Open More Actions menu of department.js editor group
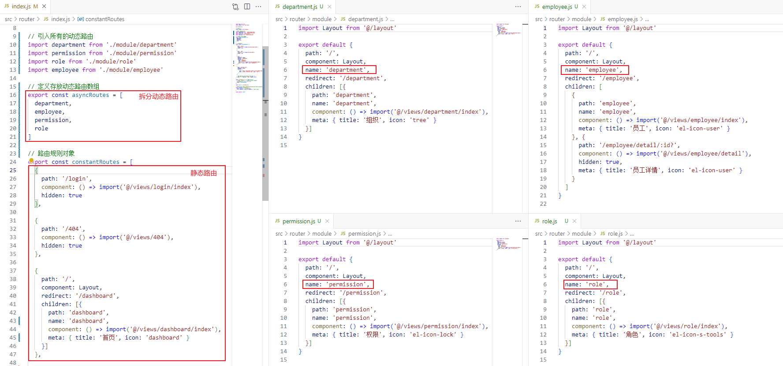The height and width of the screenshot is (366, 783). [x=518, y=7]
